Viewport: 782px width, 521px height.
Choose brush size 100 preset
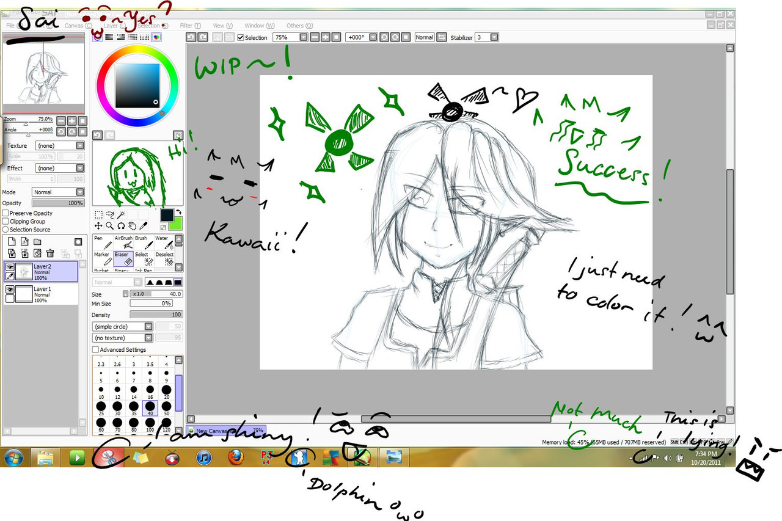150,424
